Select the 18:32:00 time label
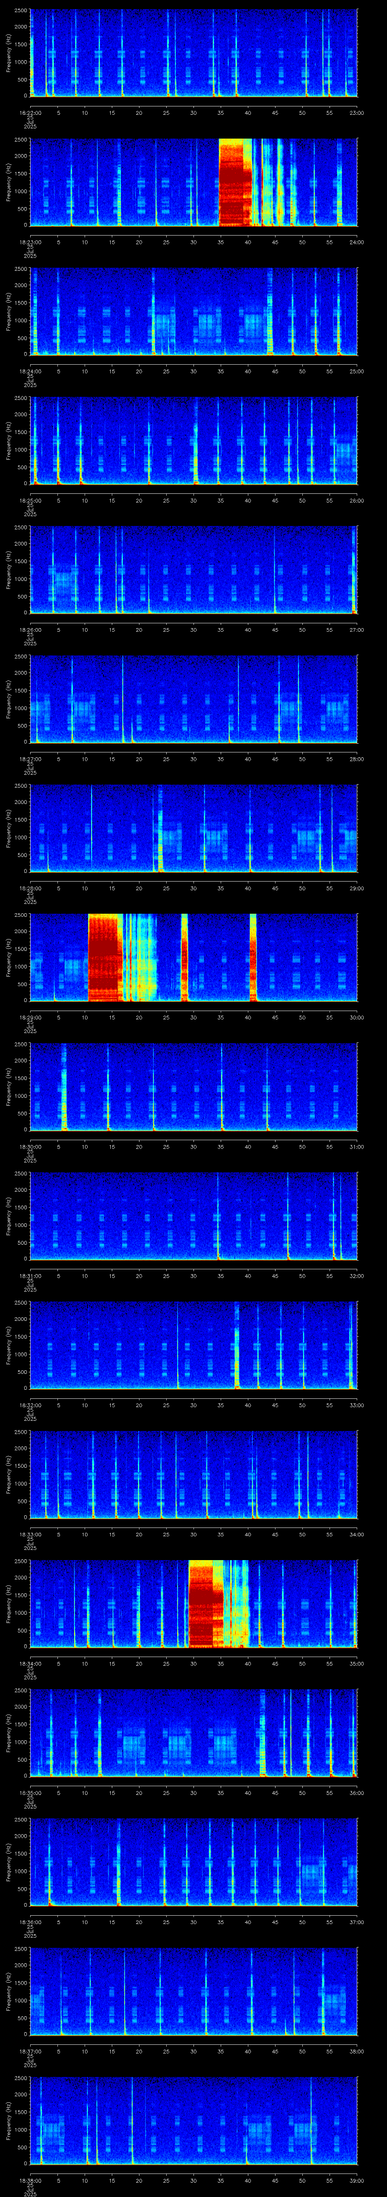This screenshot has height=2197, width=387. (x=30, y=1405)
